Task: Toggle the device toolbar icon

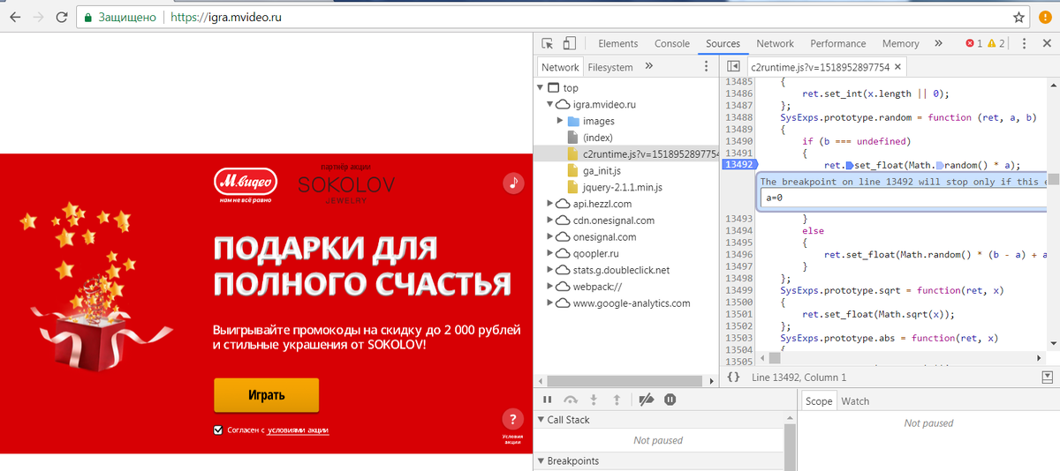Action: (x=570, y=43)
